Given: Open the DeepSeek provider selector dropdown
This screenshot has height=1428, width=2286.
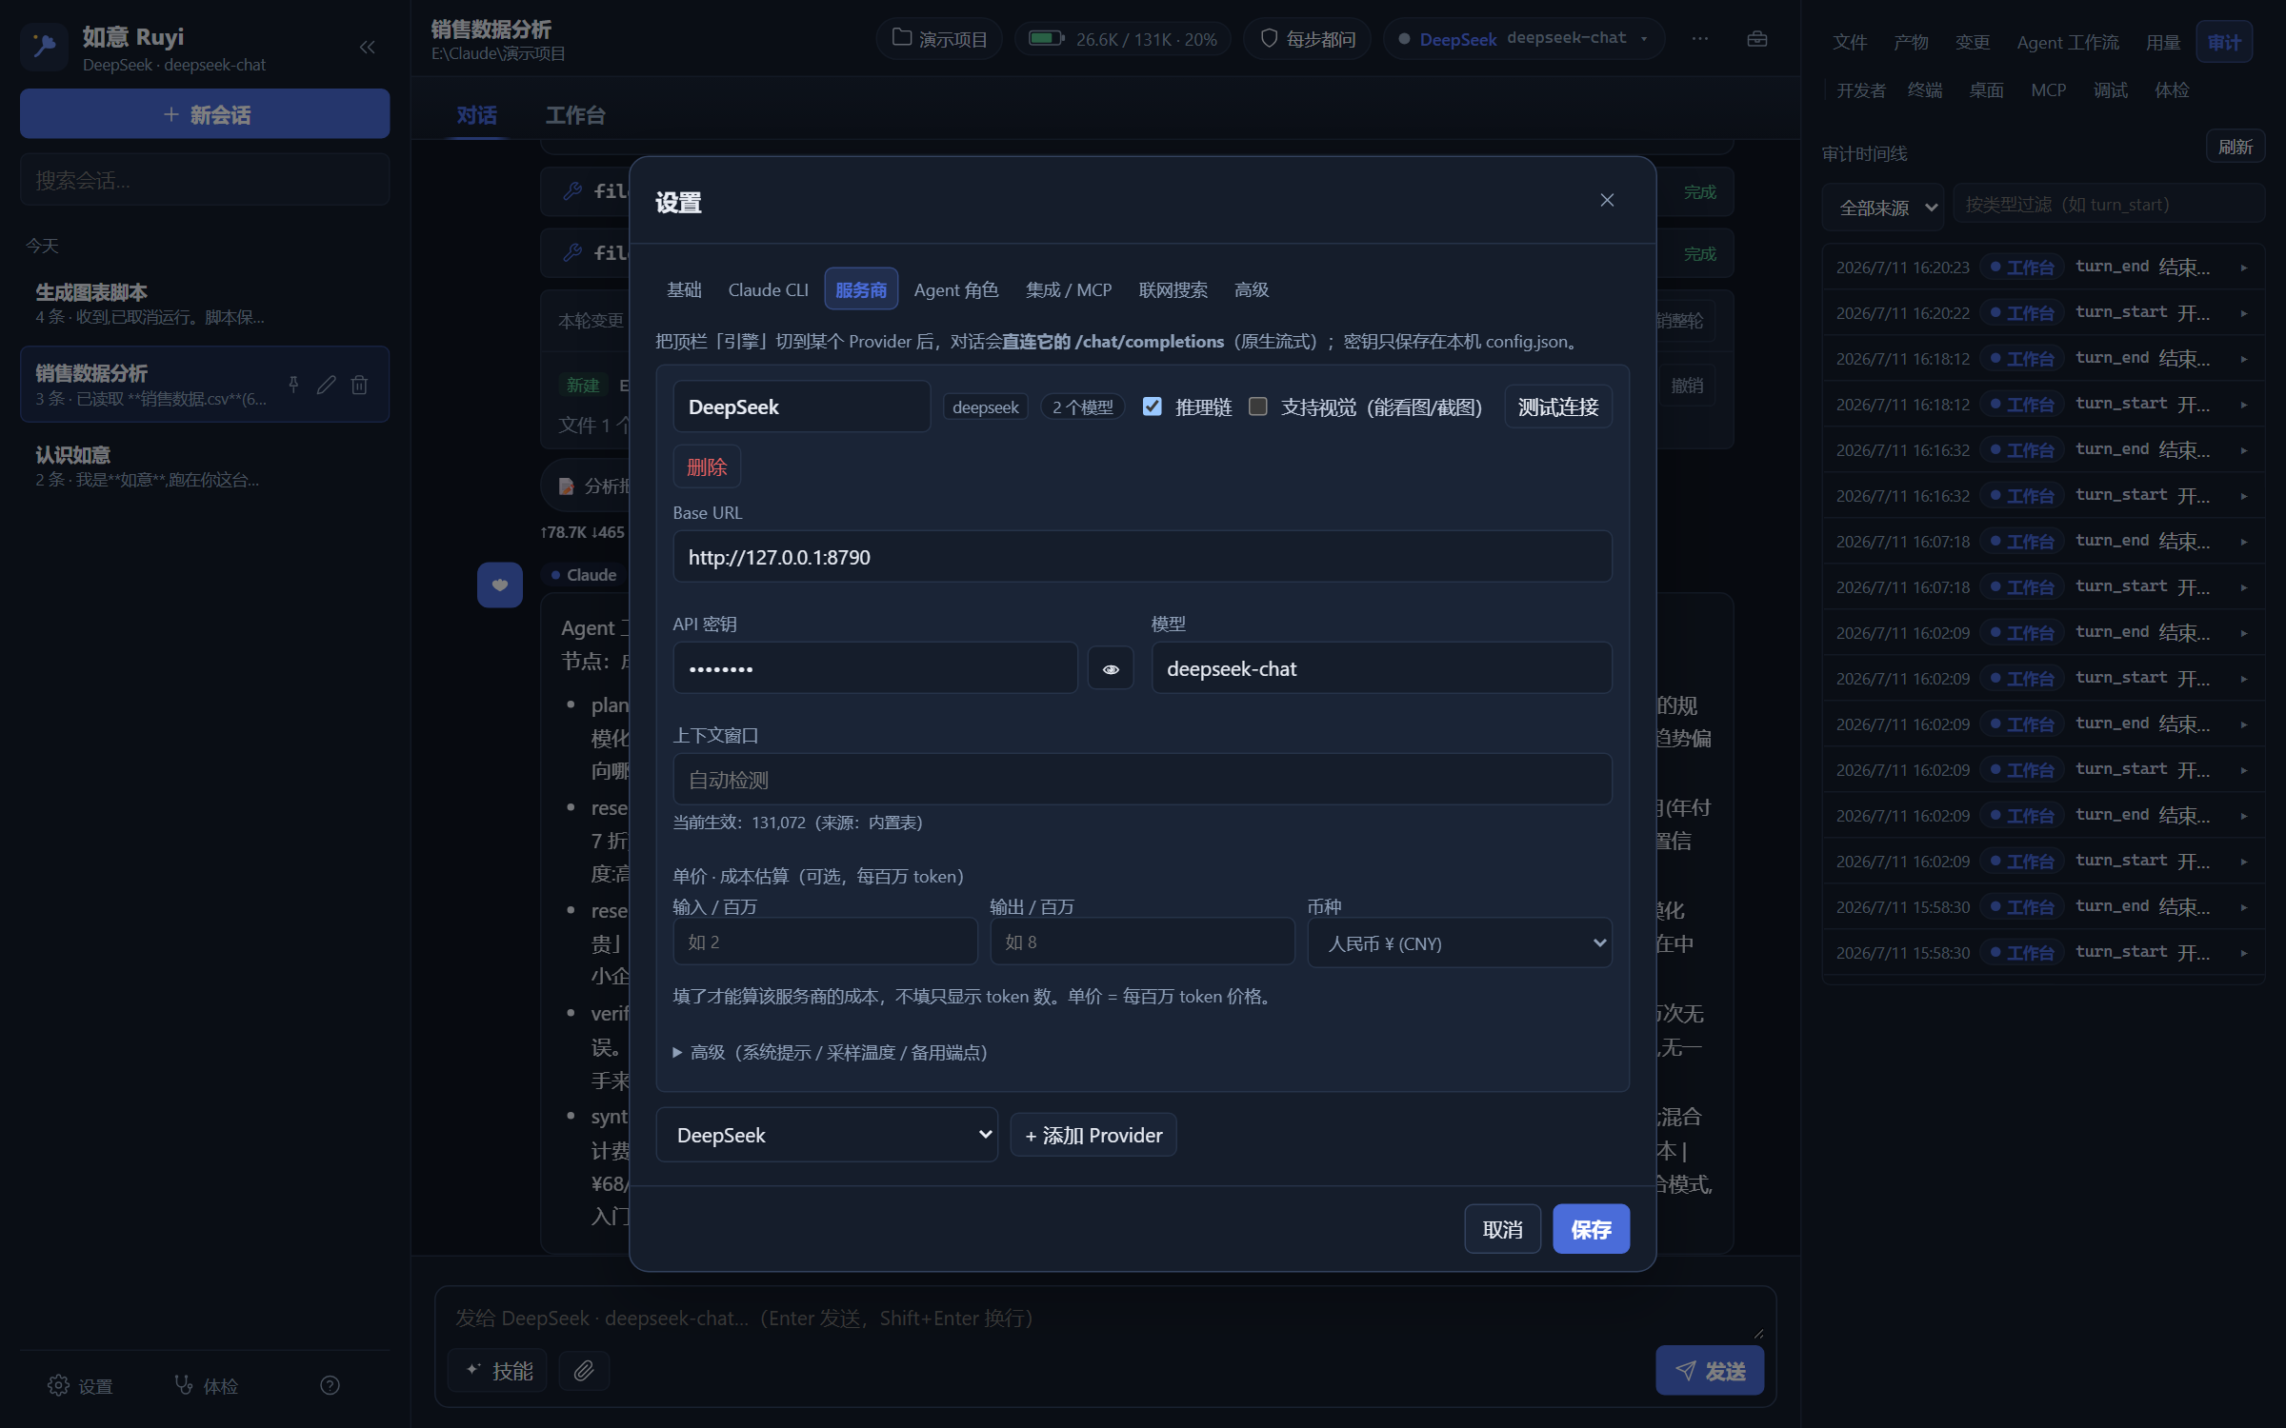Looking at the screenshot, I should tap(827, 1135).
